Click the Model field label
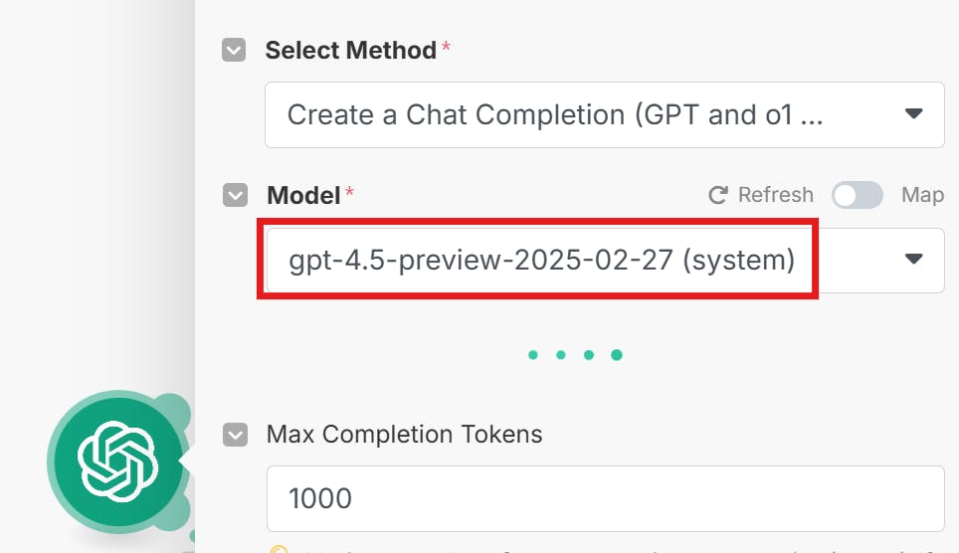 (x=303, y=196)
